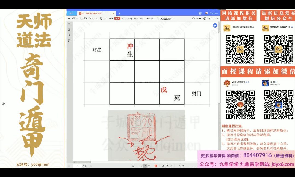Click the 150% zoom level
295x177 pixels.
[182, 166]
